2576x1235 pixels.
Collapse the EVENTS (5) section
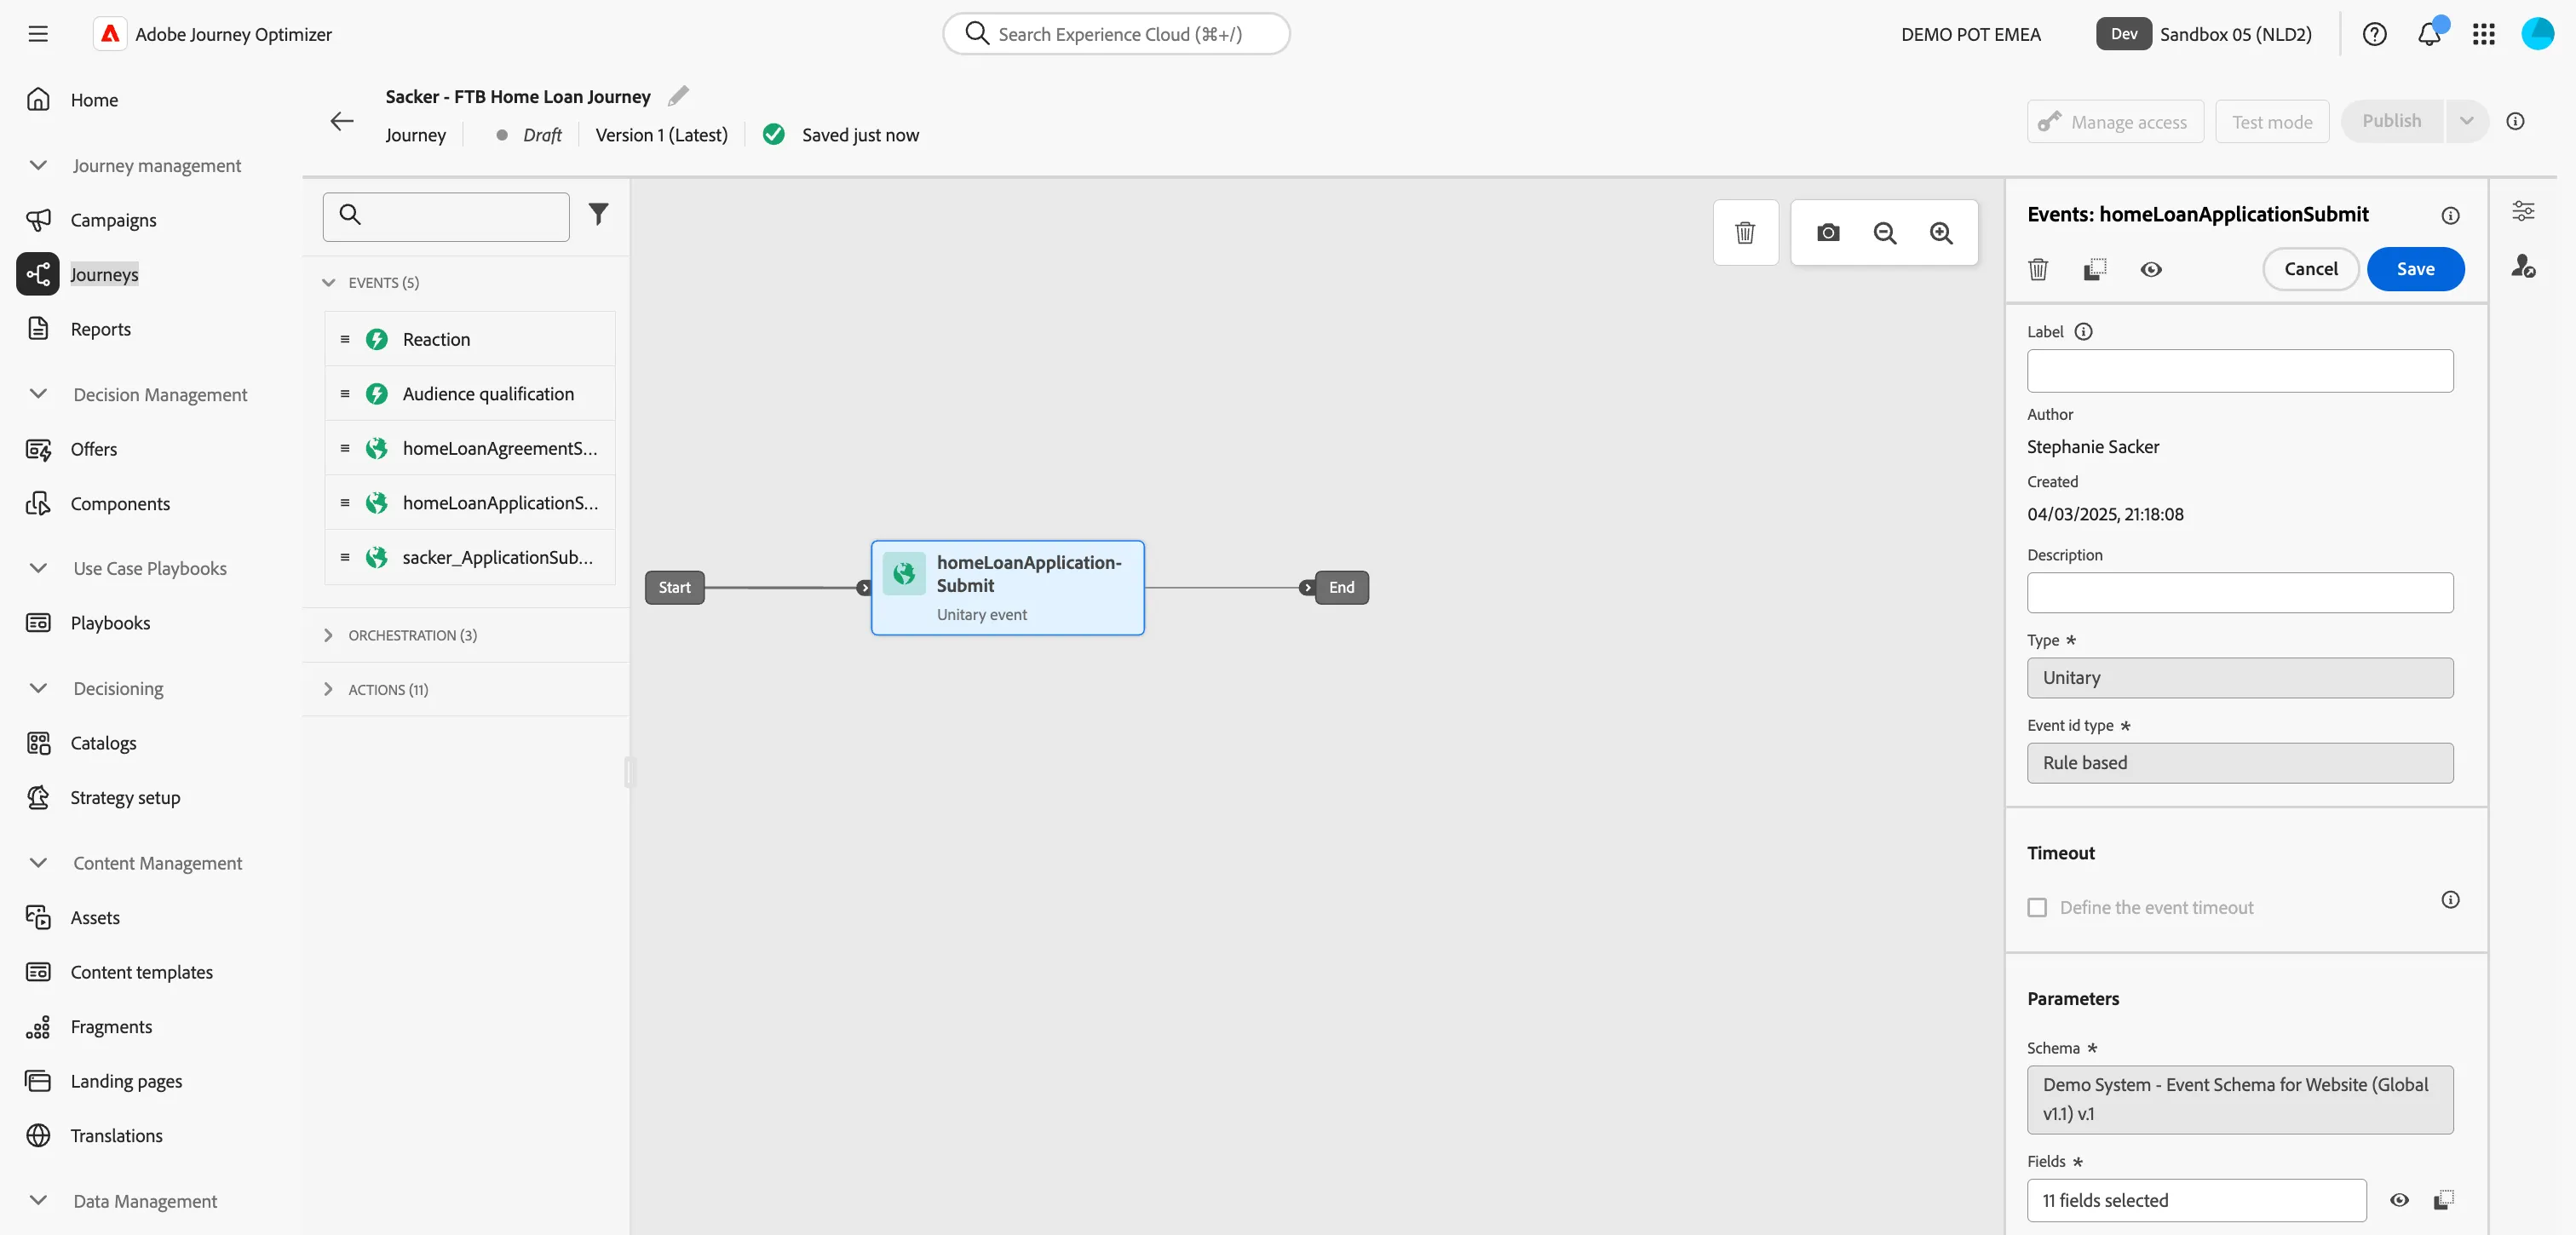[328, 282]
